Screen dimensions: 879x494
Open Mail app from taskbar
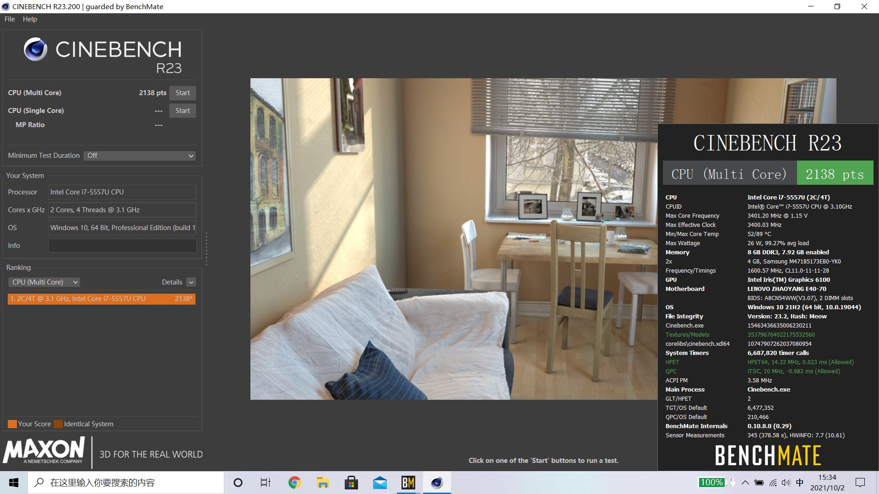click(380, 483)
